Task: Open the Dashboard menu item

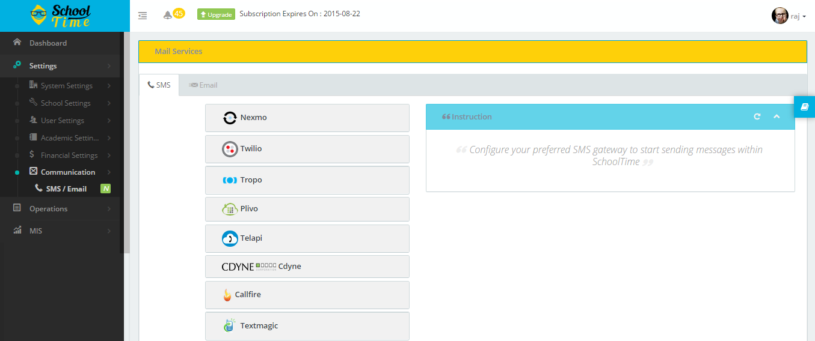Action: click(60, 43)
